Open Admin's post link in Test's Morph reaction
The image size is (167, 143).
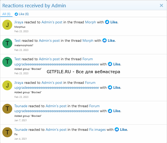49,40
